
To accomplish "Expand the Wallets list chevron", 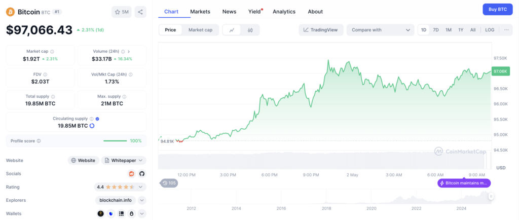I will click(142, 214).
